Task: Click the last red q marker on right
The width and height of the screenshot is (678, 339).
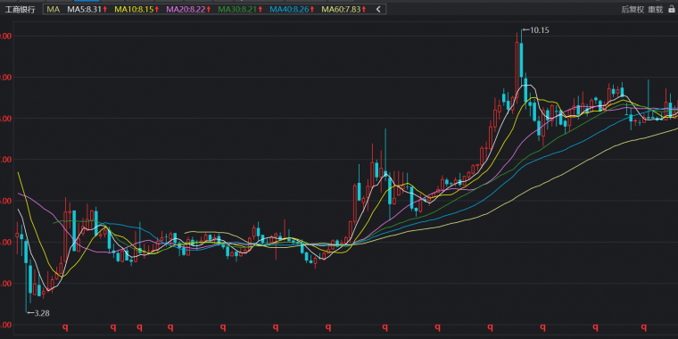Action: coord(644,327)
